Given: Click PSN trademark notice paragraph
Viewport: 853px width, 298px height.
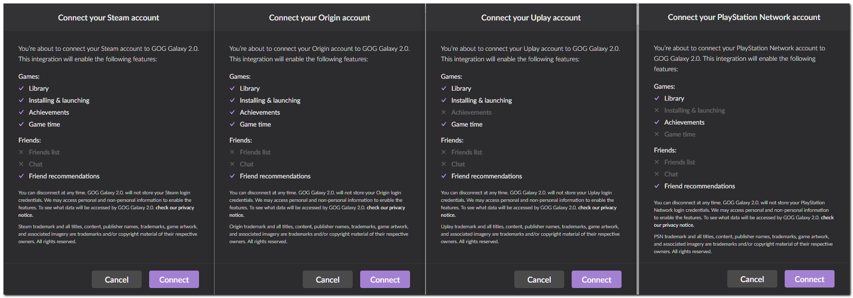Looking at the screenshot, I should tap(743, 244).
